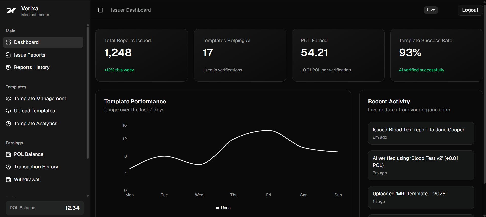The width and height of the screenshot is (486, 217).
Task: Click the Verixa logo icon
Action: (x=11, y=11)
